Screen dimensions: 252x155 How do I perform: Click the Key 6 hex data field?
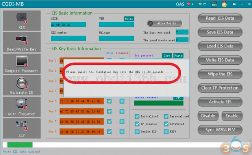82,111
